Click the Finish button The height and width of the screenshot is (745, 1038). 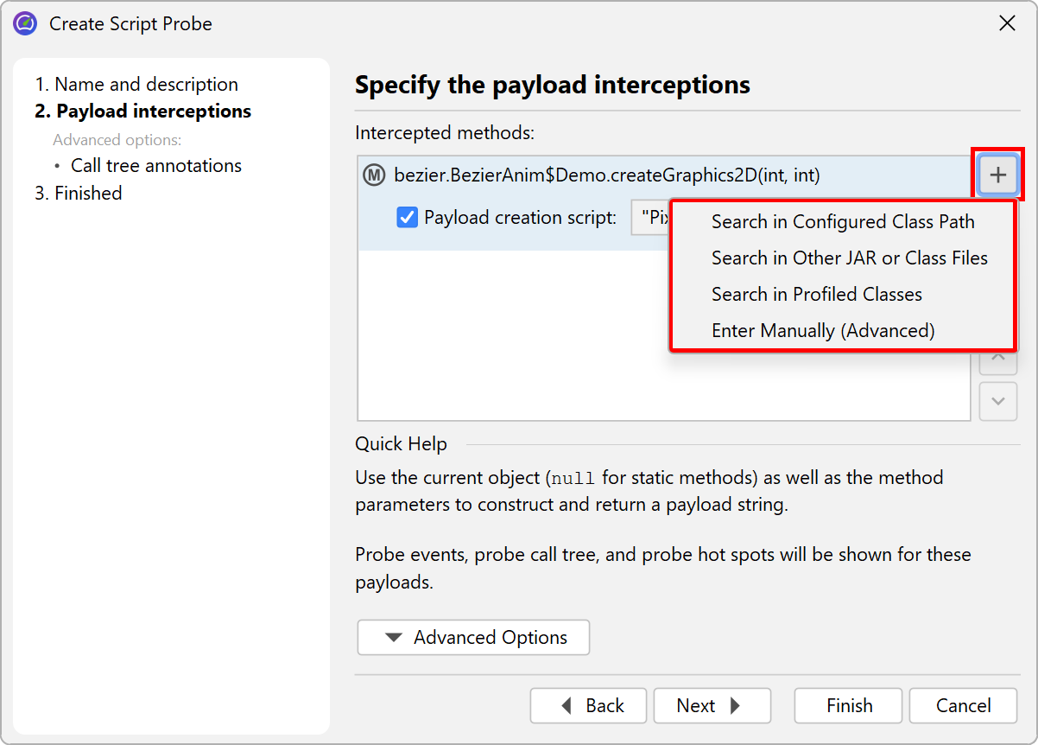848,706
